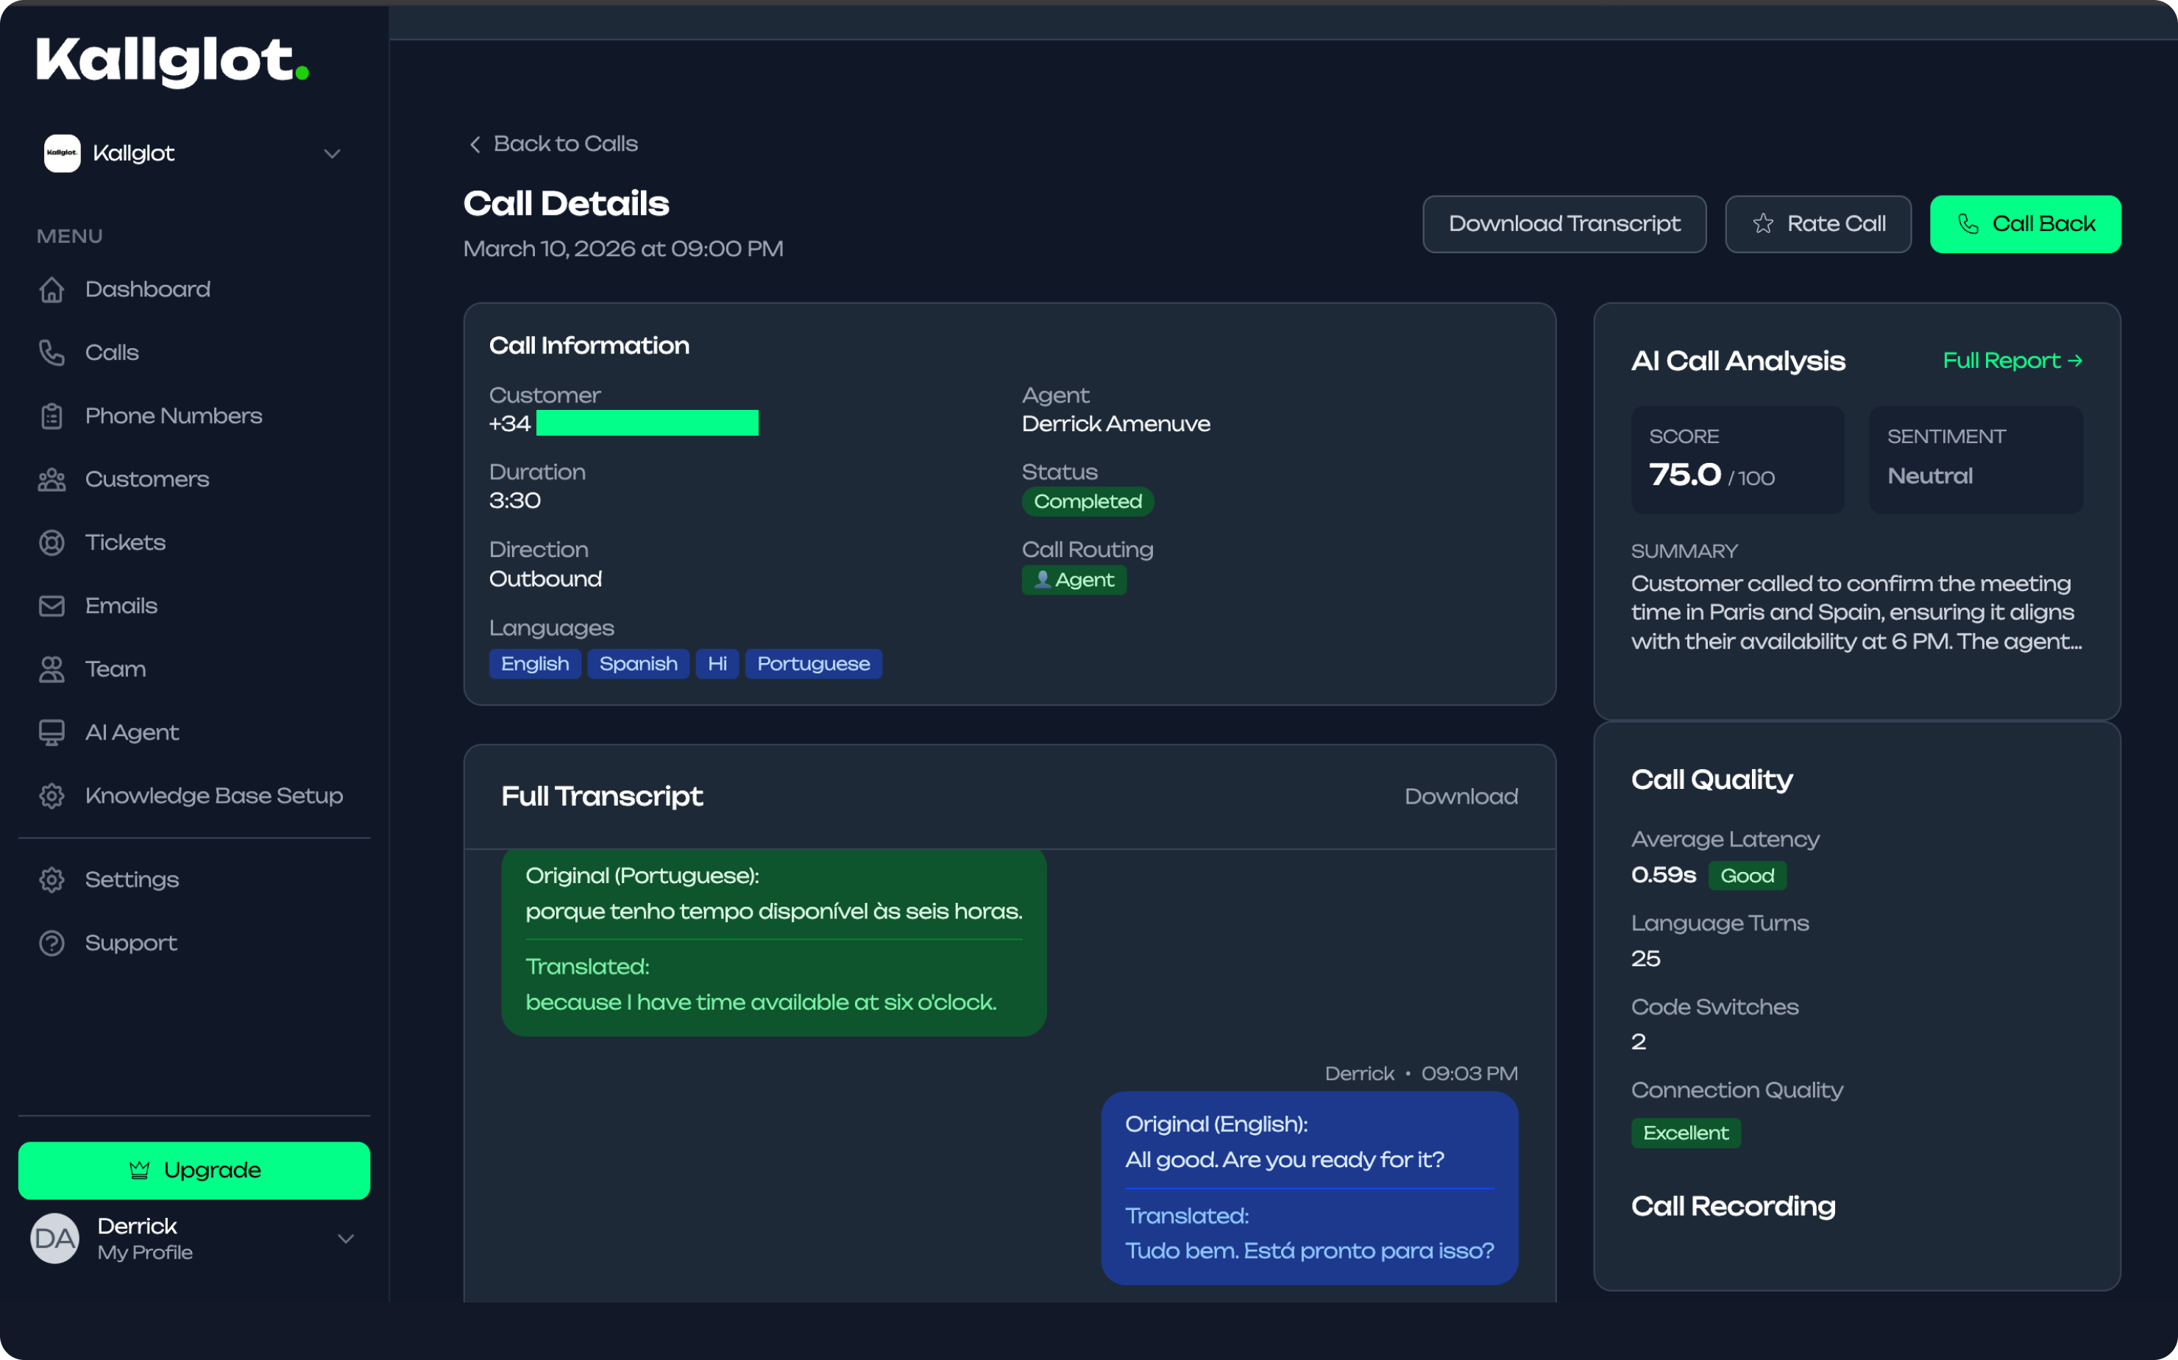Open the Tickets icon in the menu
This screenshot has width=2178, height=1360.
[52, 542]
